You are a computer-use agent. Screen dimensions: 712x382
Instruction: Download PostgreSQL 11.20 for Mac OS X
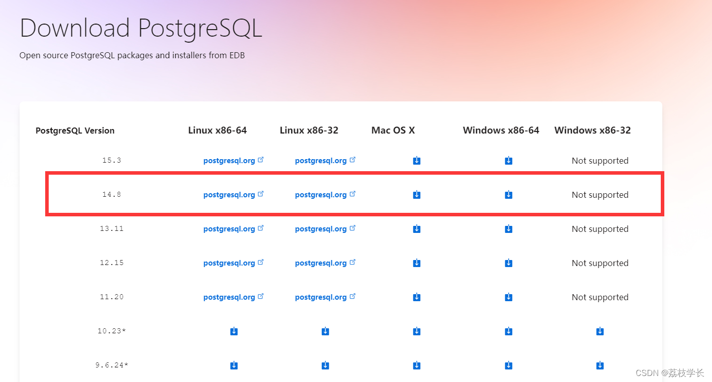coord(417,297)
